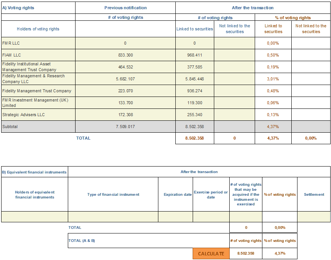This screenshot has height=260, width=331.
Task: Click empty holder input cell in table B
Action: click(x=35, y=217)
